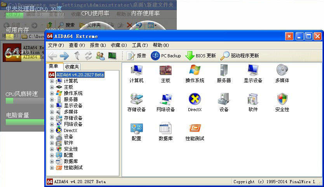The width and height of the screenshot is (324, 187).
Task: Click the status bar AIDA64 v4.20.2827 Beta text
Action: coord(80,182)
